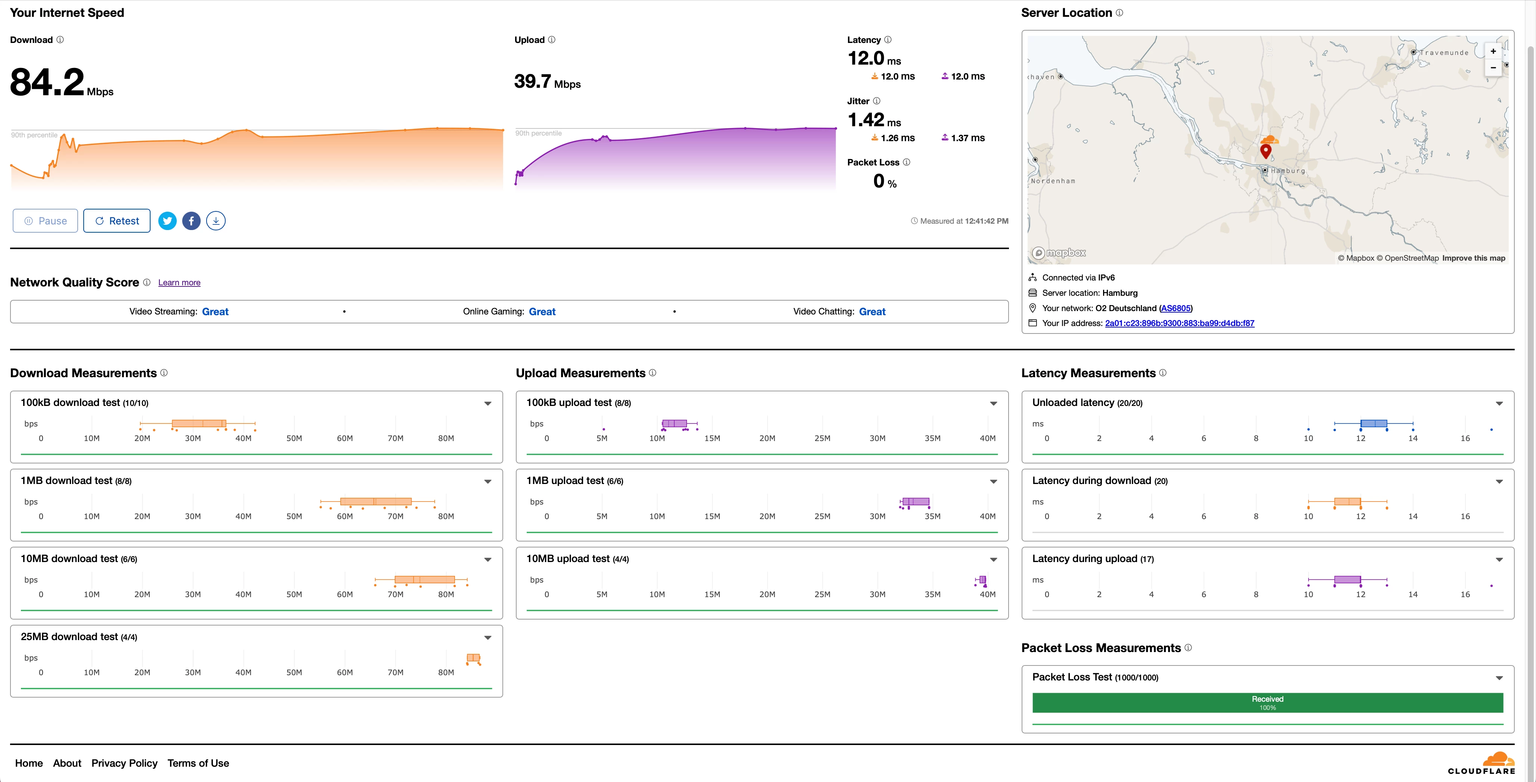The width and height of the screenshot is (1536, 782).
Task: Zoom in on the map
Action: coord(1493,51)
